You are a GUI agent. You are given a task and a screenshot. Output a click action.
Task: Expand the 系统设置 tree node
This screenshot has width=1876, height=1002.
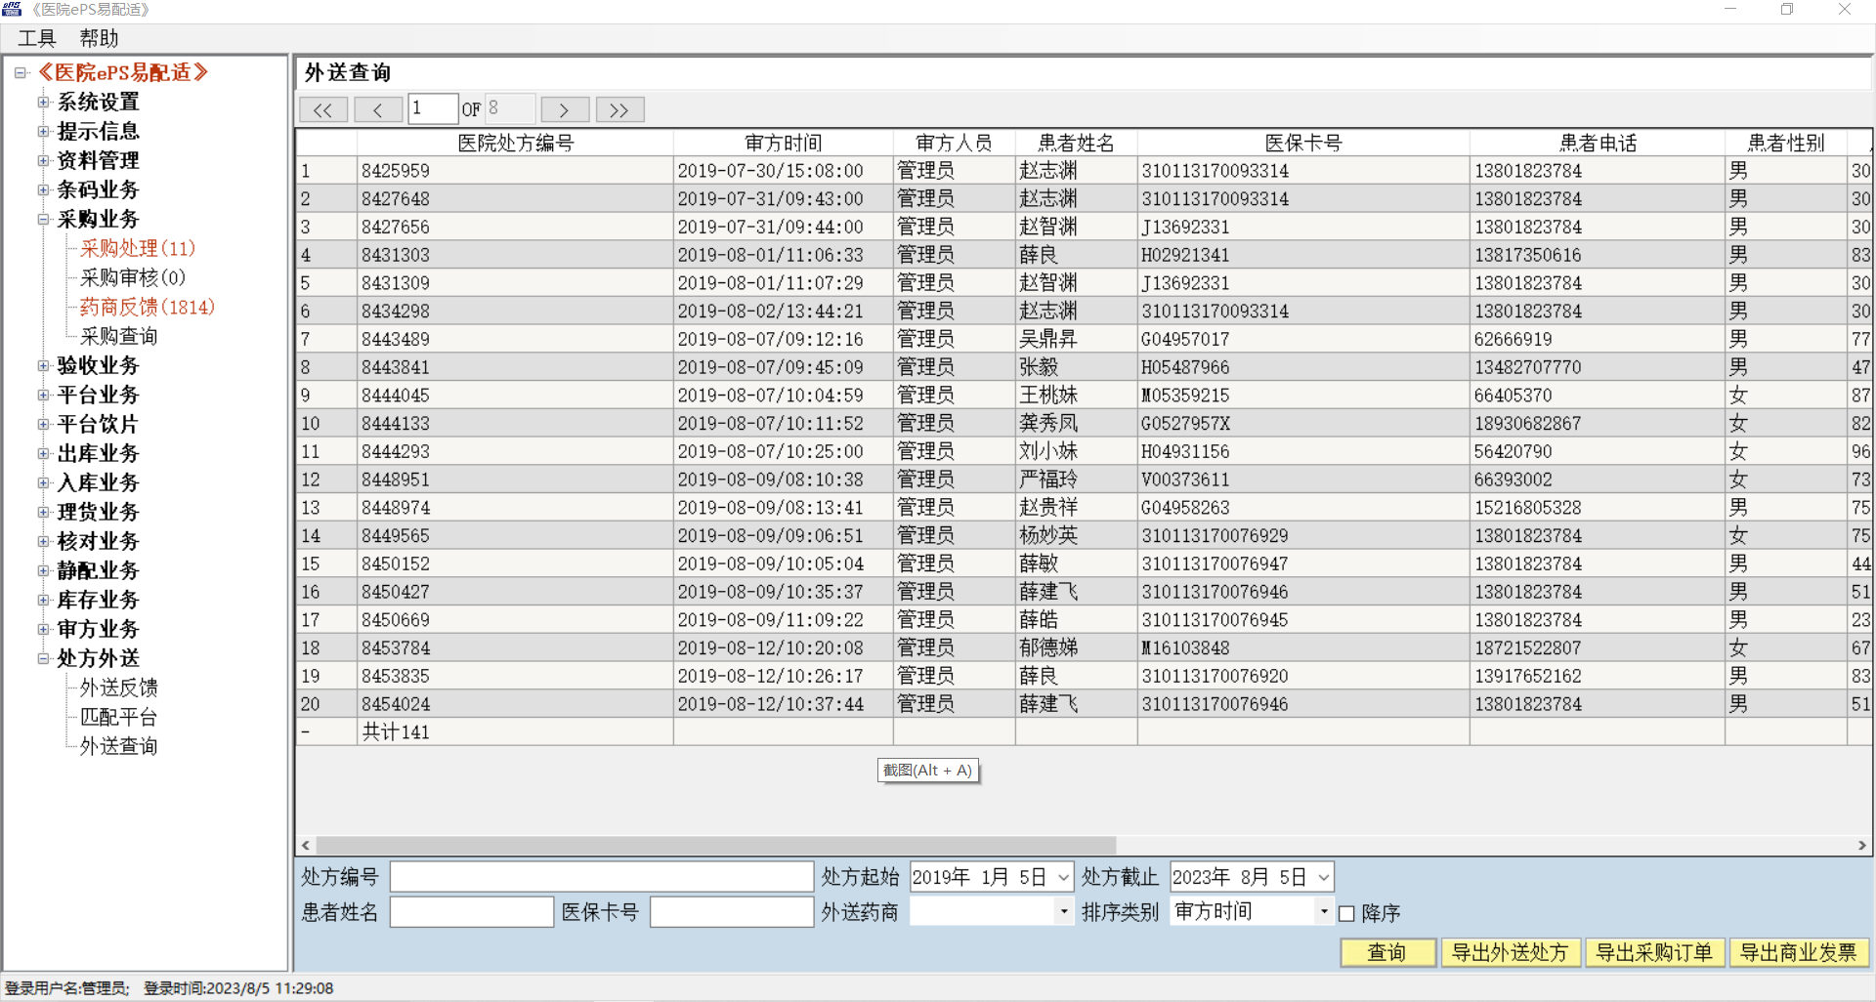43,102
